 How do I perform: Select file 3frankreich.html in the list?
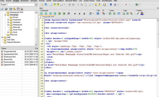click(10, 57)
